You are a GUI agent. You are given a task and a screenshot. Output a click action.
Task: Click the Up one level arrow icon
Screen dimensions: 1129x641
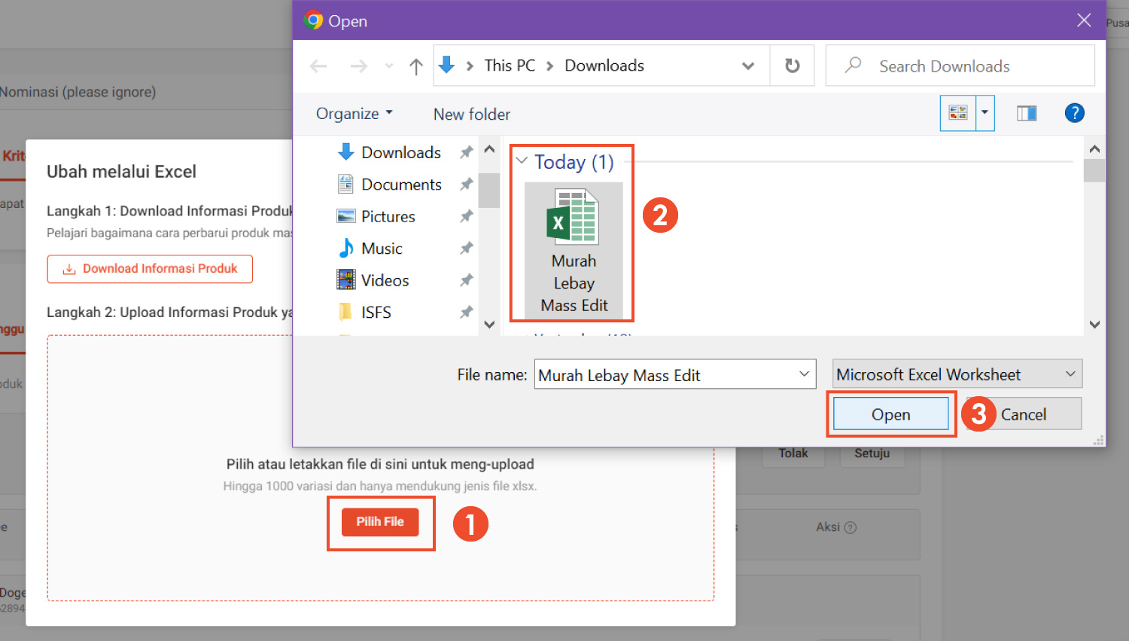coord(415,66)
